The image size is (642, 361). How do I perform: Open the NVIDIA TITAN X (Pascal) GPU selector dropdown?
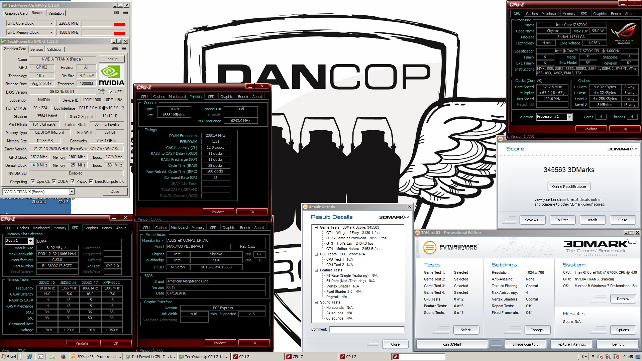[72, 192]
